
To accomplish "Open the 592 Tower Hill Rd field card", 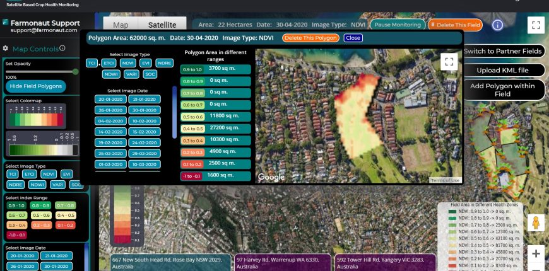I will (386, 263).
